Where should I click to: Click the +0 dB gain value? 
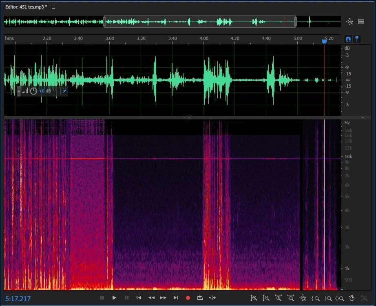pyautogui.click(x=45, y=91)
